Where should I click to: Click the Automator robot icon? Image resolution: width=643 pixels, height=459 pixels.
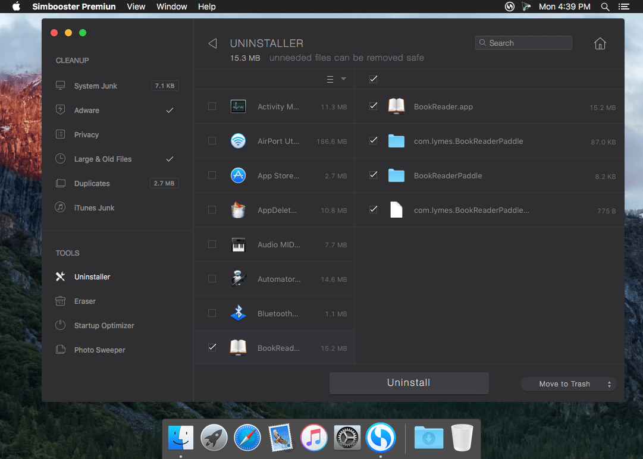[239, 279]
